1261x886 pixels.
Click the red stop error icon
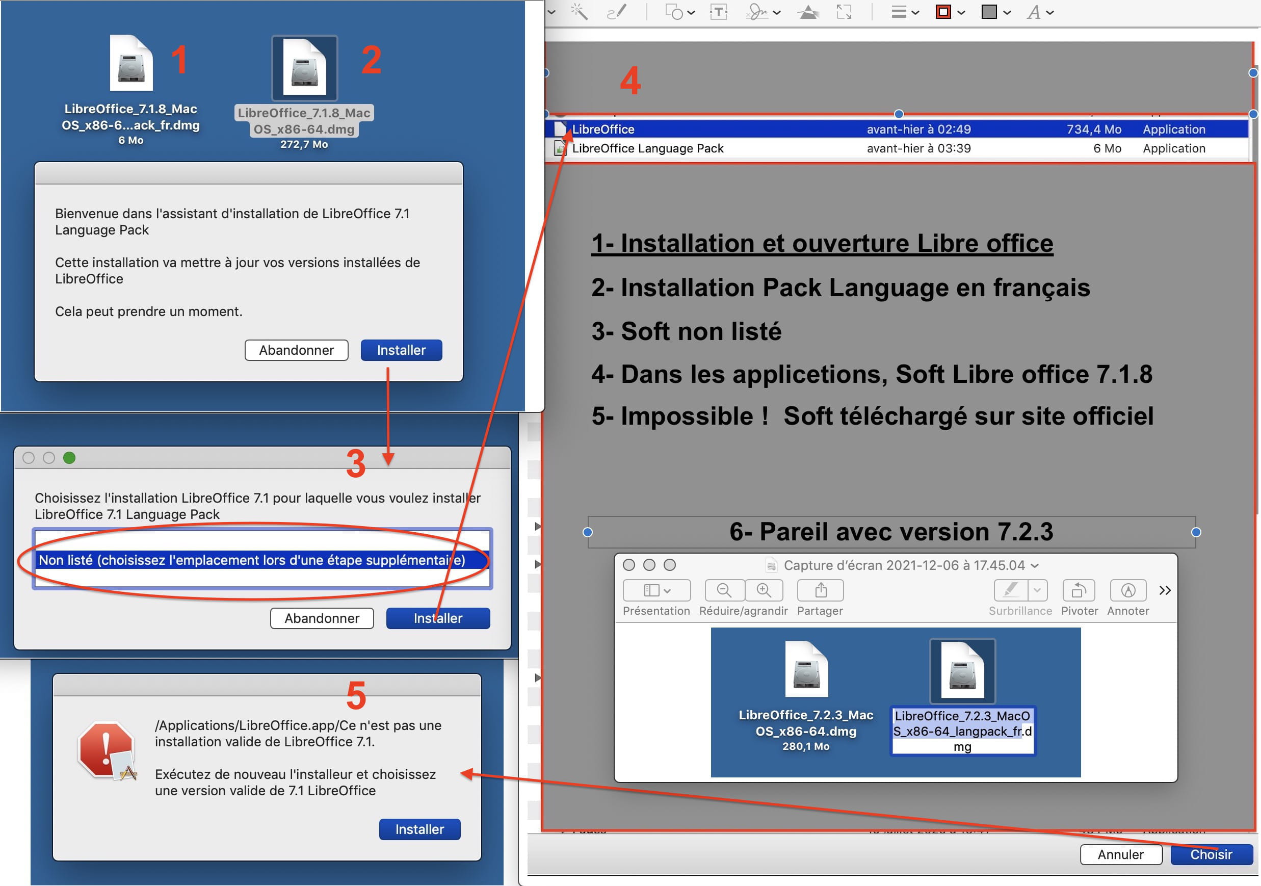click(108, 751)
